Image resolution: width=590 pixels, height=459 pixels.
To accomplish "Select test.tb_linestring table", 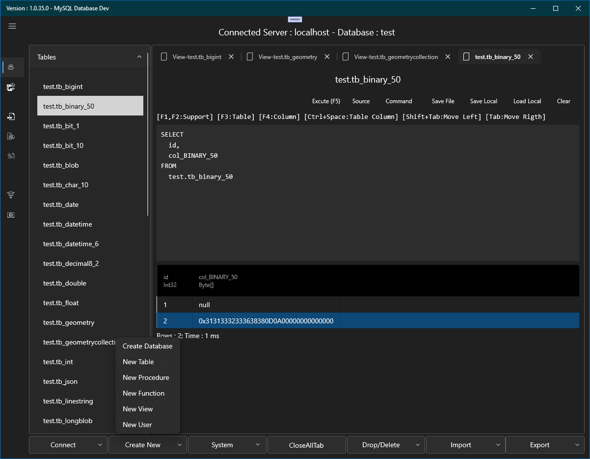I will point(76,401).
